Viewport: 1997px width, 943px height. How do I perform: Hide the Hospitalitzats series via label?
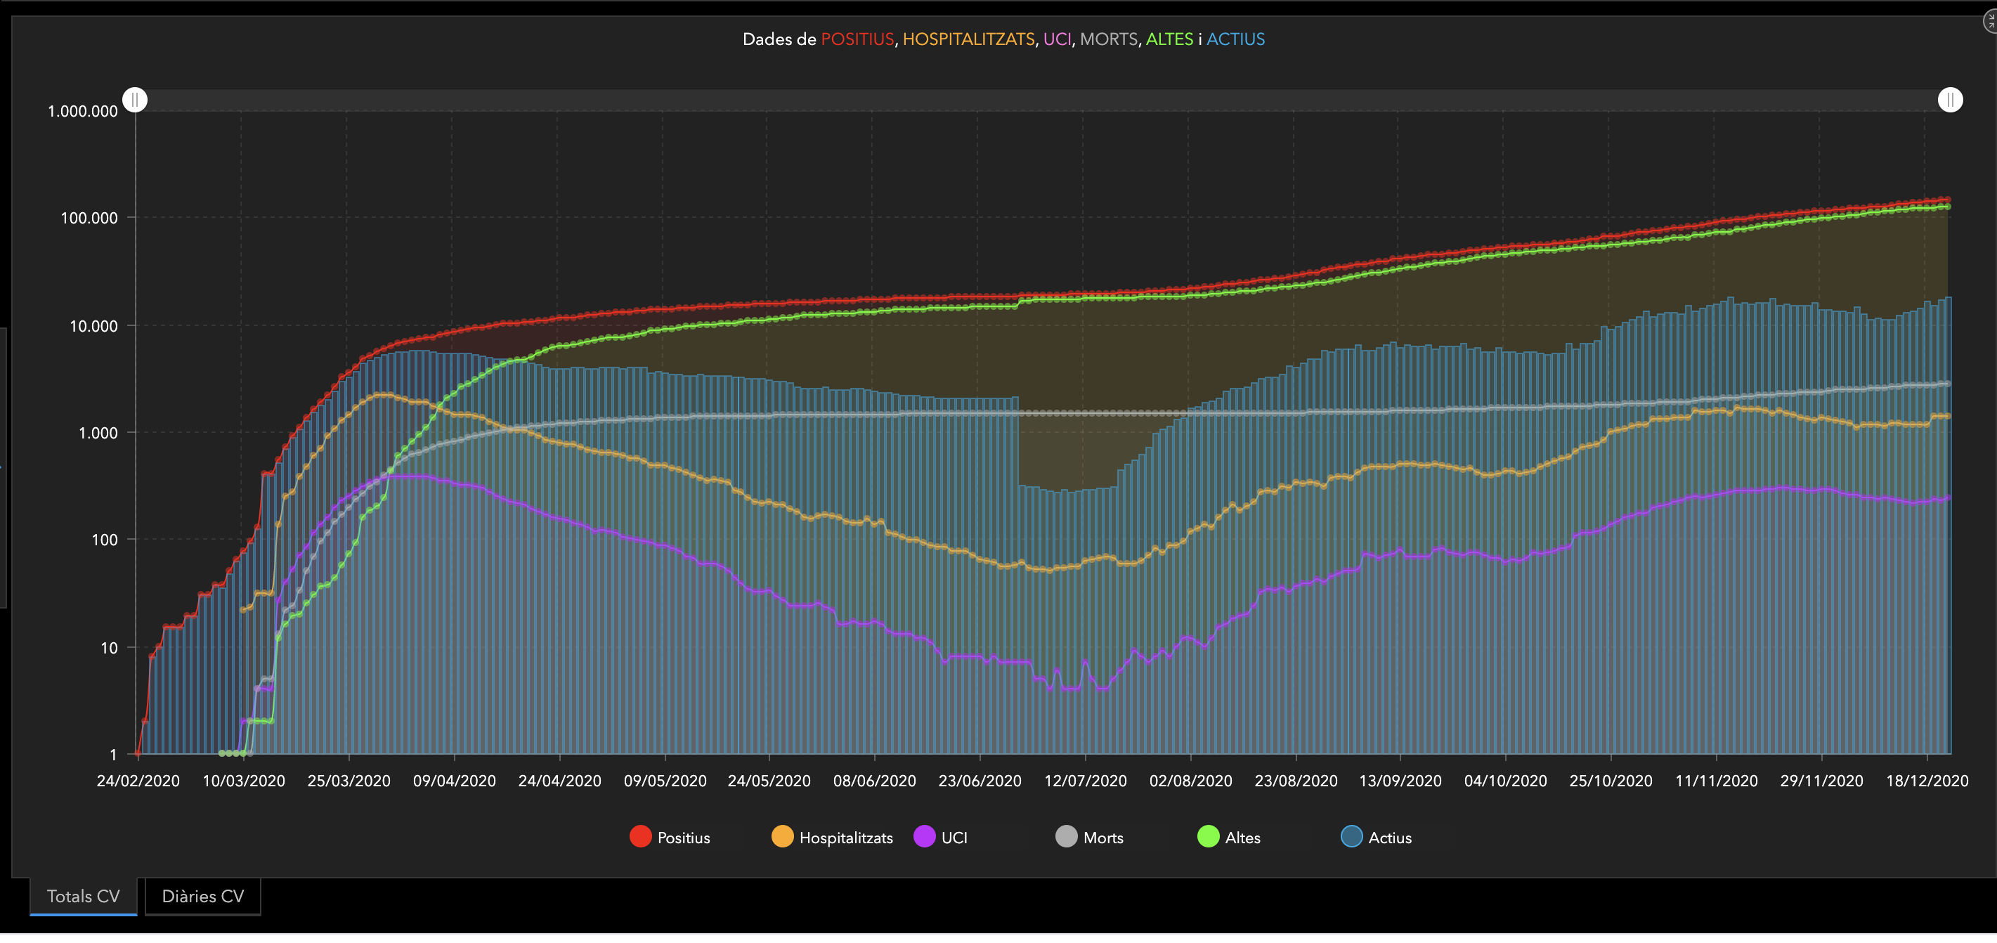[846, 838]
